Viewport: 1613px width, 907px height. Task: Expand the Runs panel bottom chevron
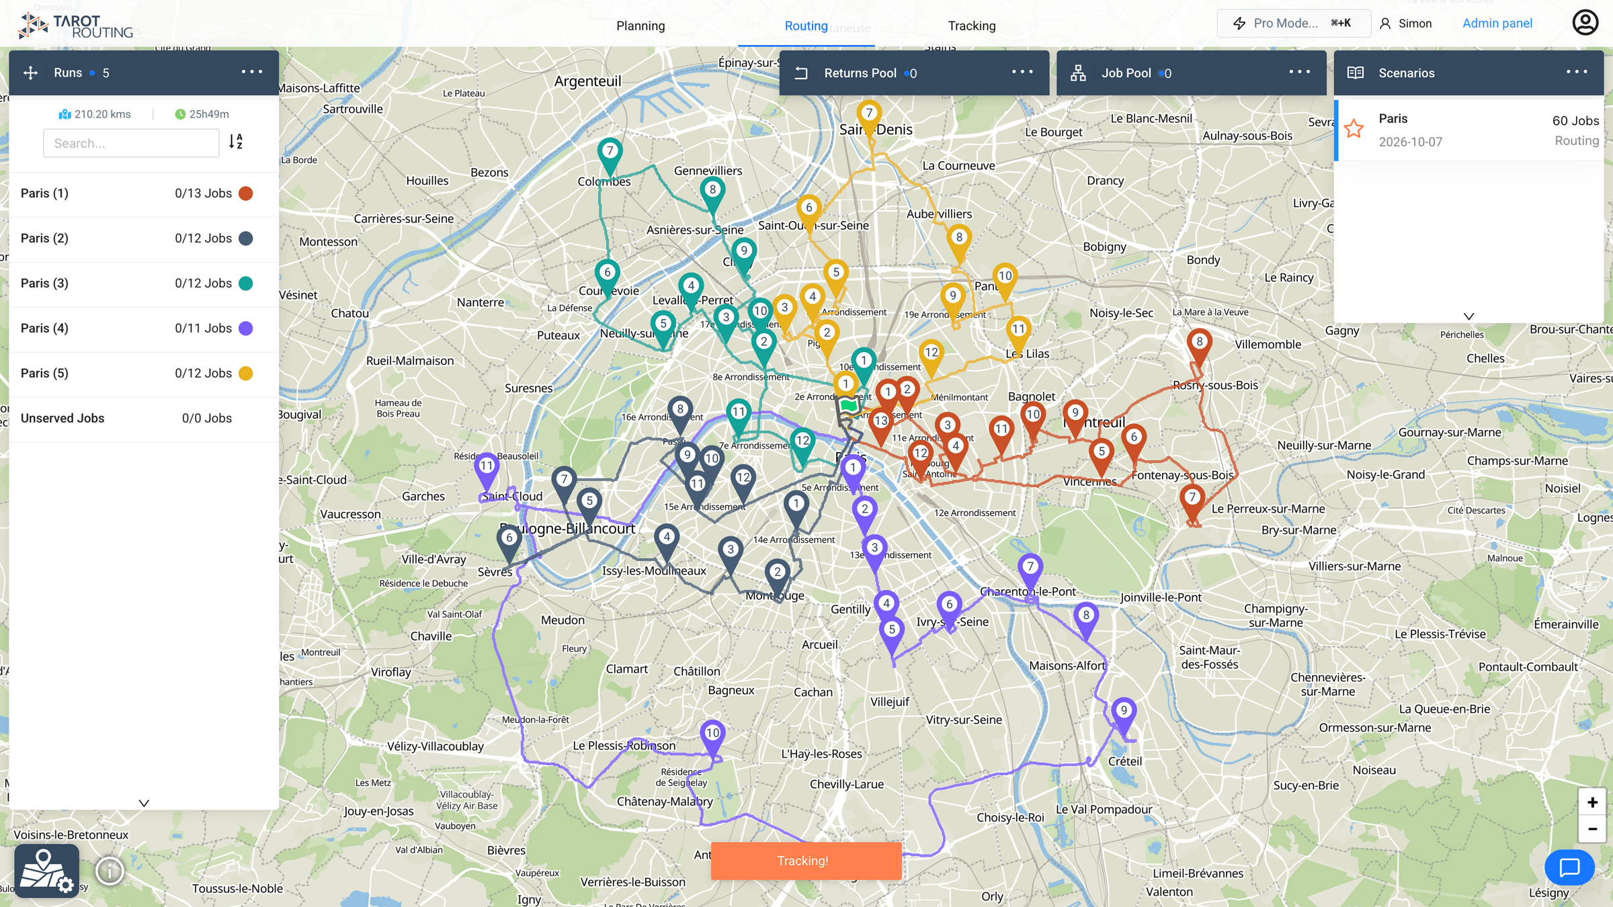(x=144, y=803)
